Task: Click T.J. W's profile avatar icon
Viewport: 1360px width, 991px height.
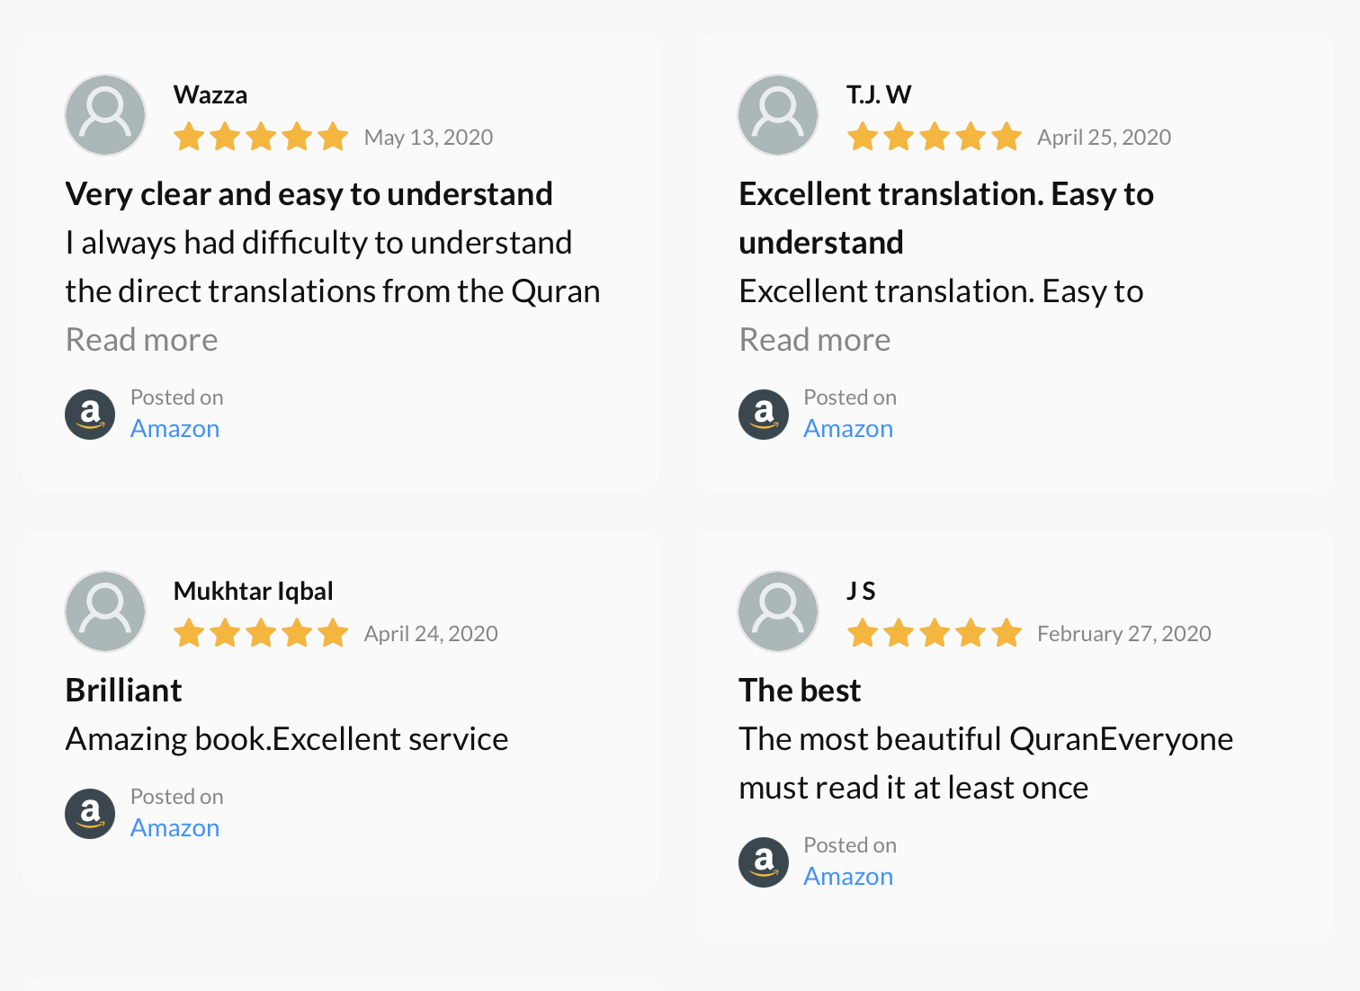Action: pos(778,115)
